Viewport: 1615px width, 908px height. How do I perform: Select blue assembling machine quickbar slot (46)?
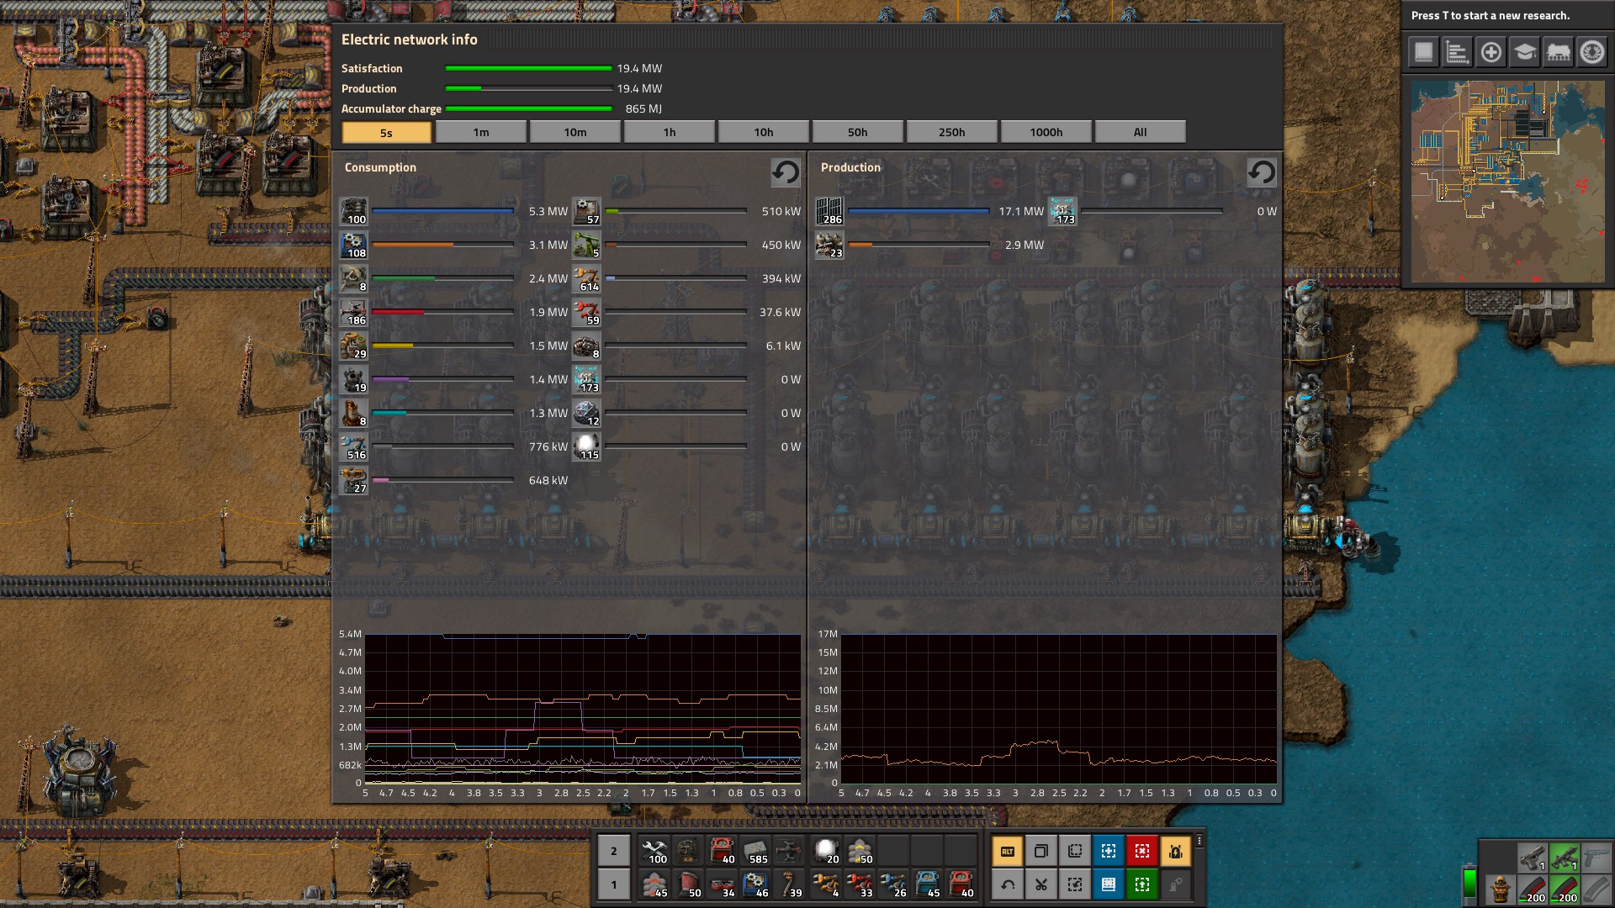click(755, 884)
